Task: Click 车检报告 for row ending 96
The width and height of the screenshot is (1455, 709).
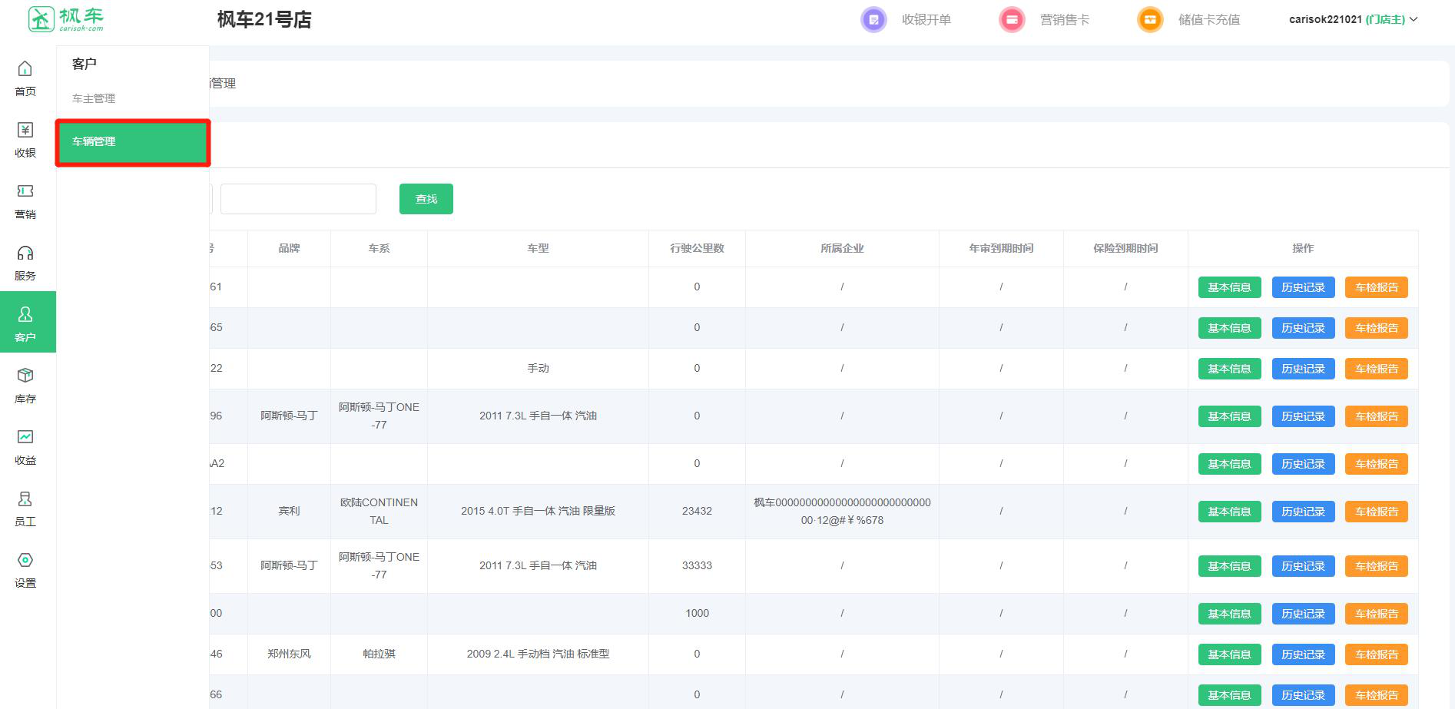Action: pyautogui.click(x=1377, y=416)
